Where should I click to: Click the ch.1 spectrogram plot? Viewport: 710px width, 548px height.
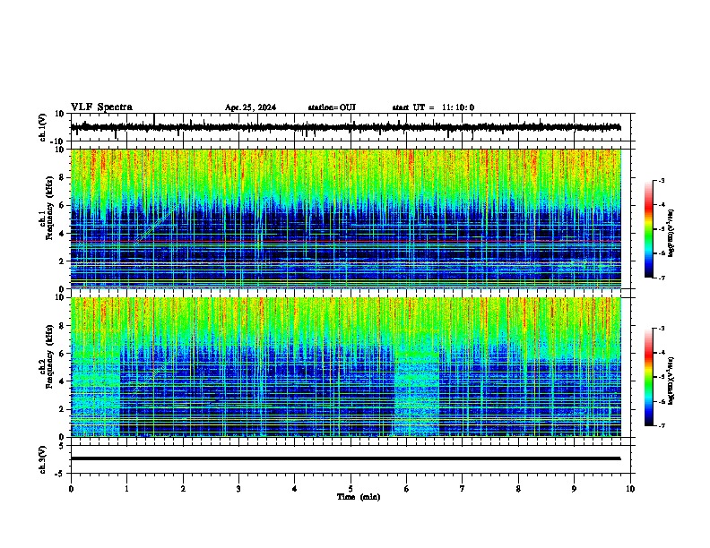(x=346, y=218)
